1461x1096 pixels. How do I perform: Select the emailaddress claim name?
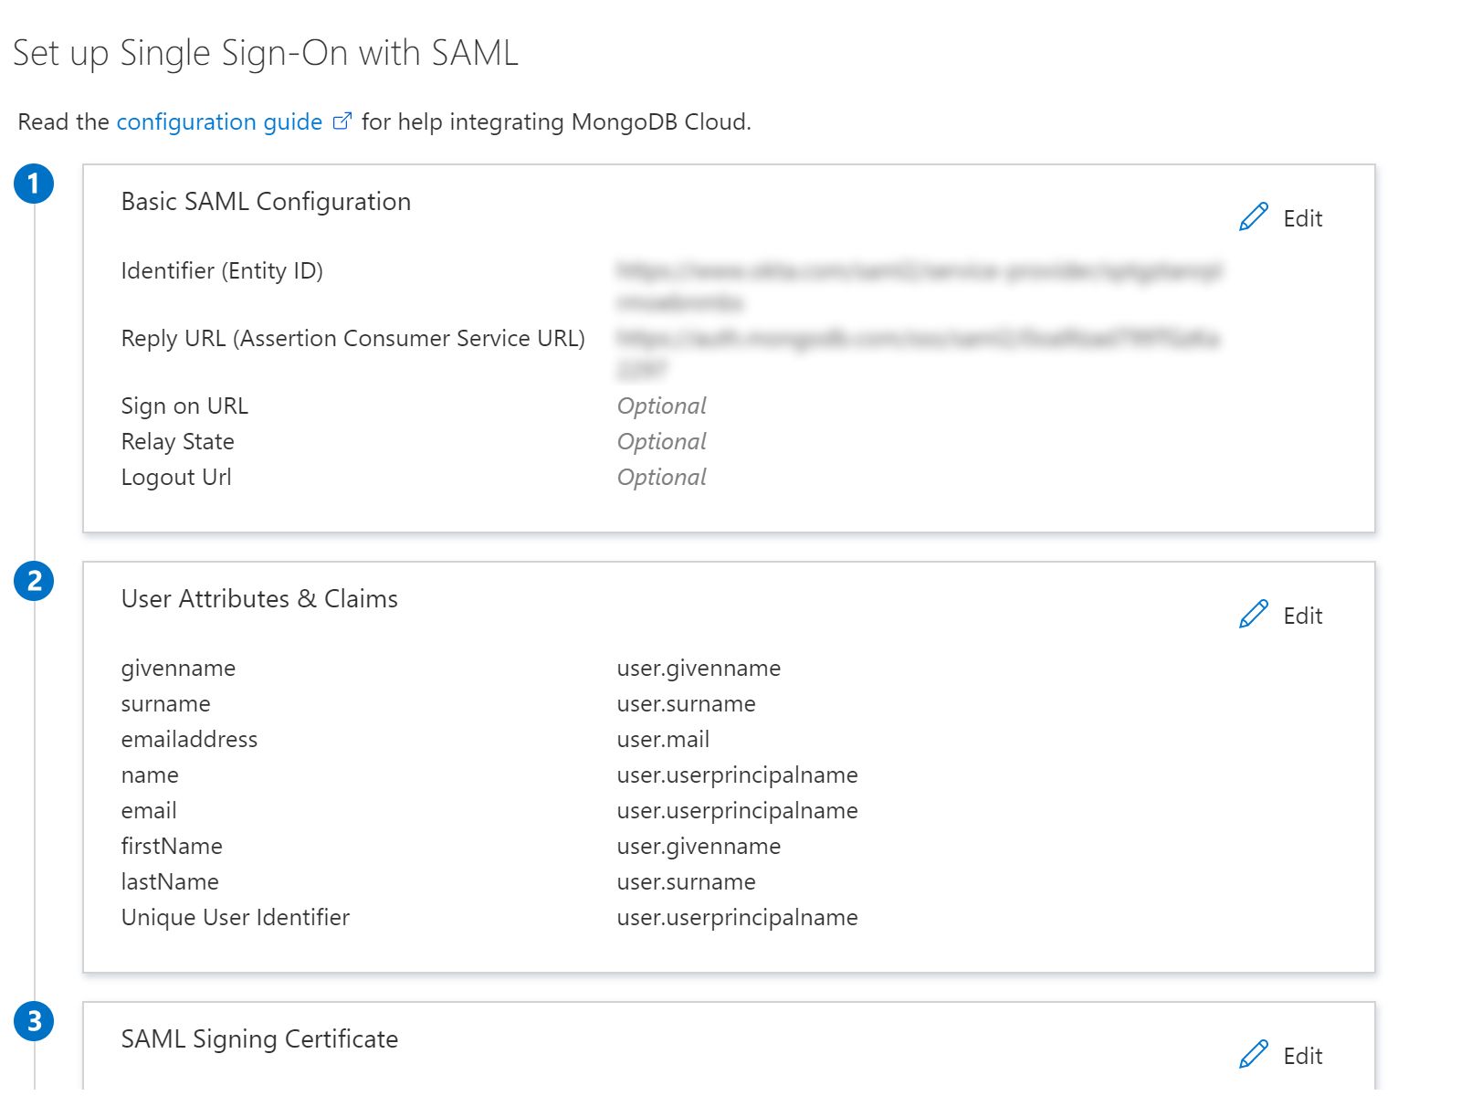(x=189, y=739)
